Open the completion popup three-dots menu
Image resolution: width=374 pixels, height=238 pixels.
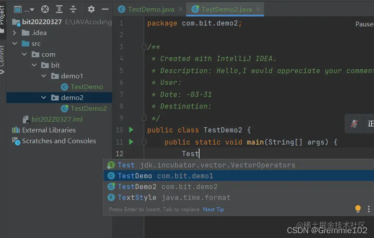coord(369,209)
